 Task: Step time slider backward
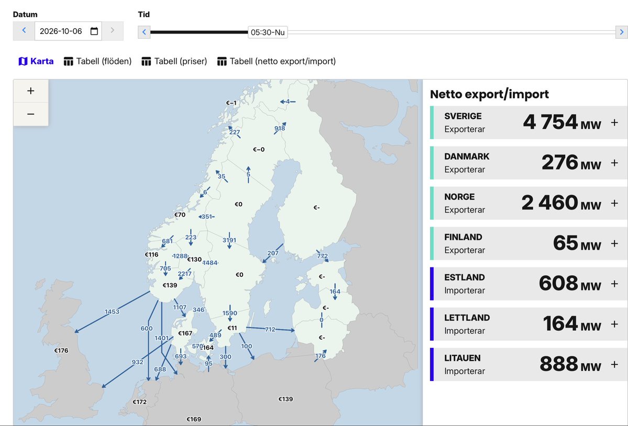(x=144, y=32)
